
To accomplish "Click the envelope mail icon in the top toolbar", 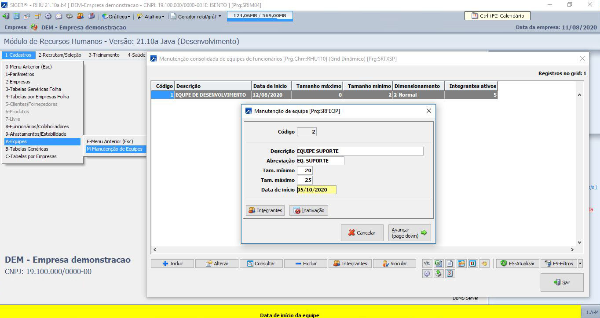I will point(59,16).
